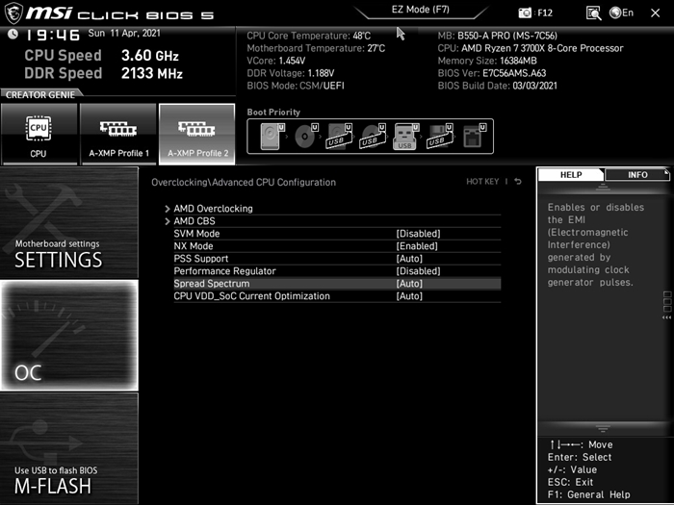The image size is (674, 505).
Task: Expand the AMD CBS submenu arrow
Action: tap(168, 221)
